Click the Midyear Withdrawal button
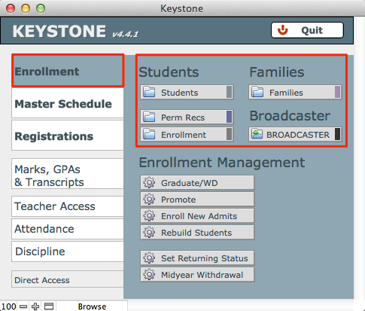365x311 pixels. click(x=197, y=275)
